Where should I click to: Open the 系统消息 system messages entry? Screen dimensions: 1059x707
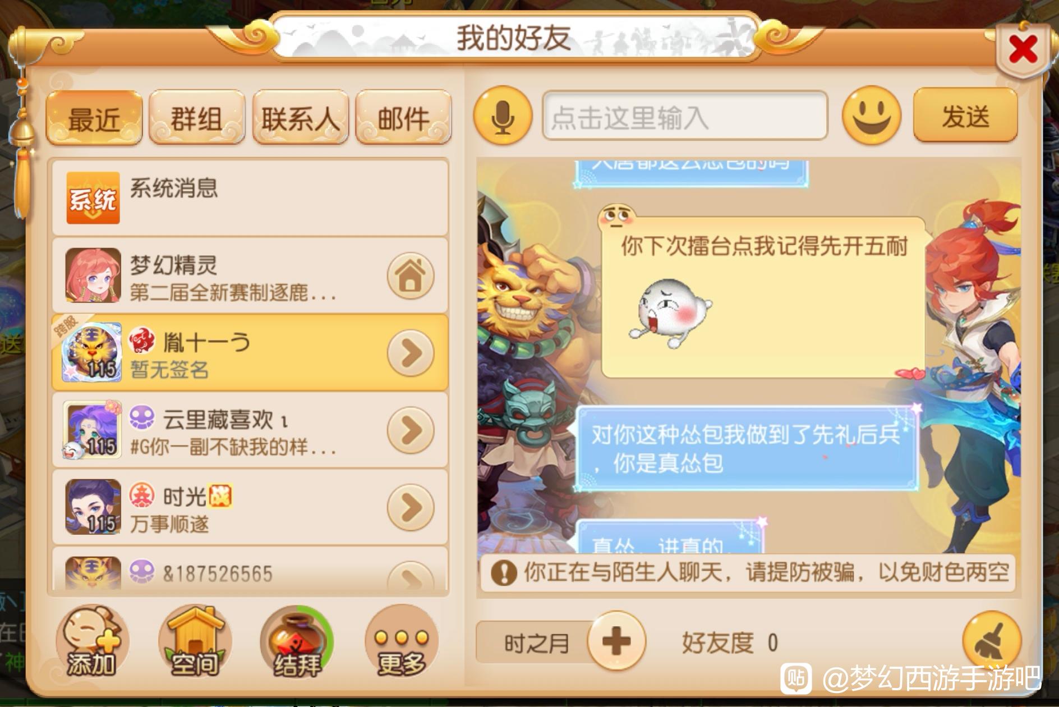pos(250,198)
